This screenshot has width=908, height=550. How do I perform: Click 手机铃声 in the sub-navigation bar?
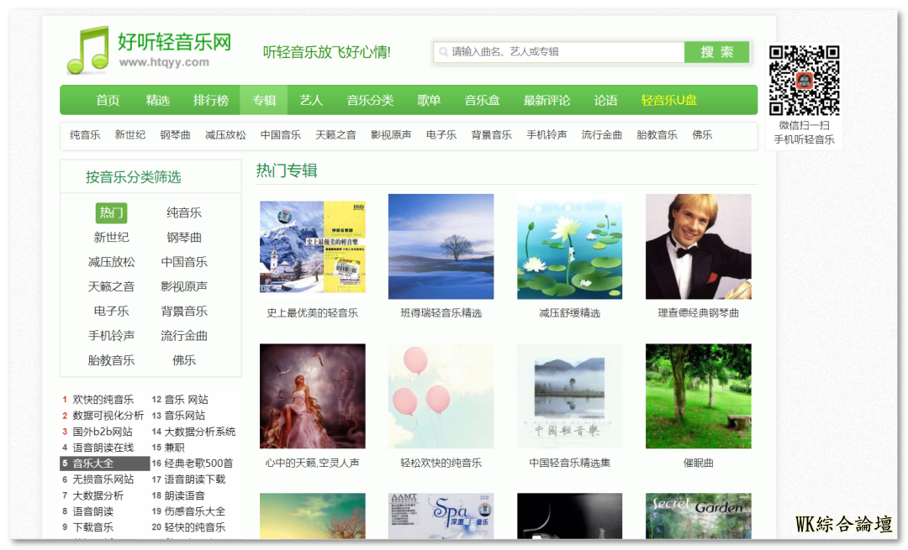[x=546, y=134]
